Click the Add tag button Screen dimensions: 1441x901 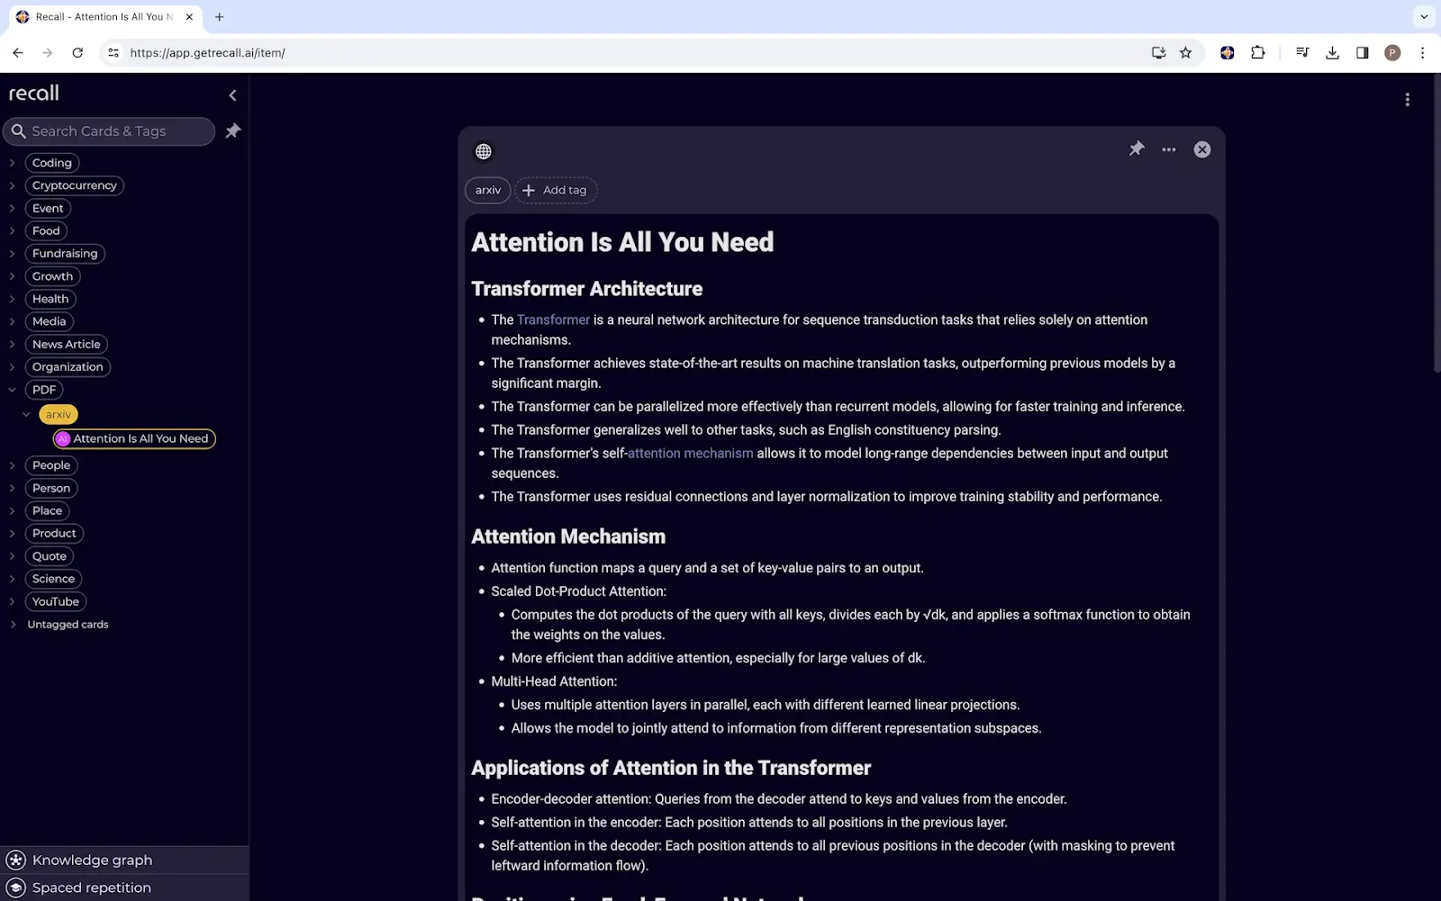point(556,190)
